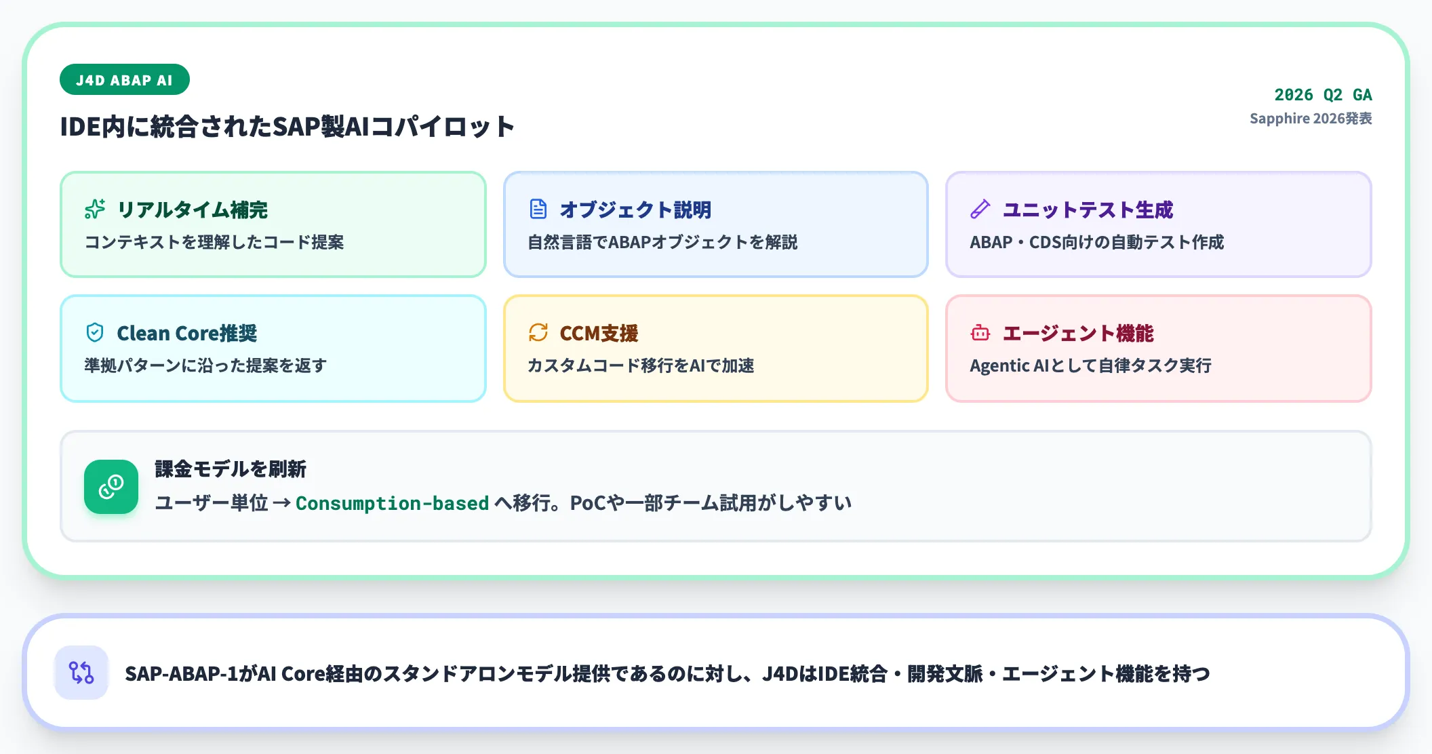Click the Consumption-based highlighted text

point(392,503)
